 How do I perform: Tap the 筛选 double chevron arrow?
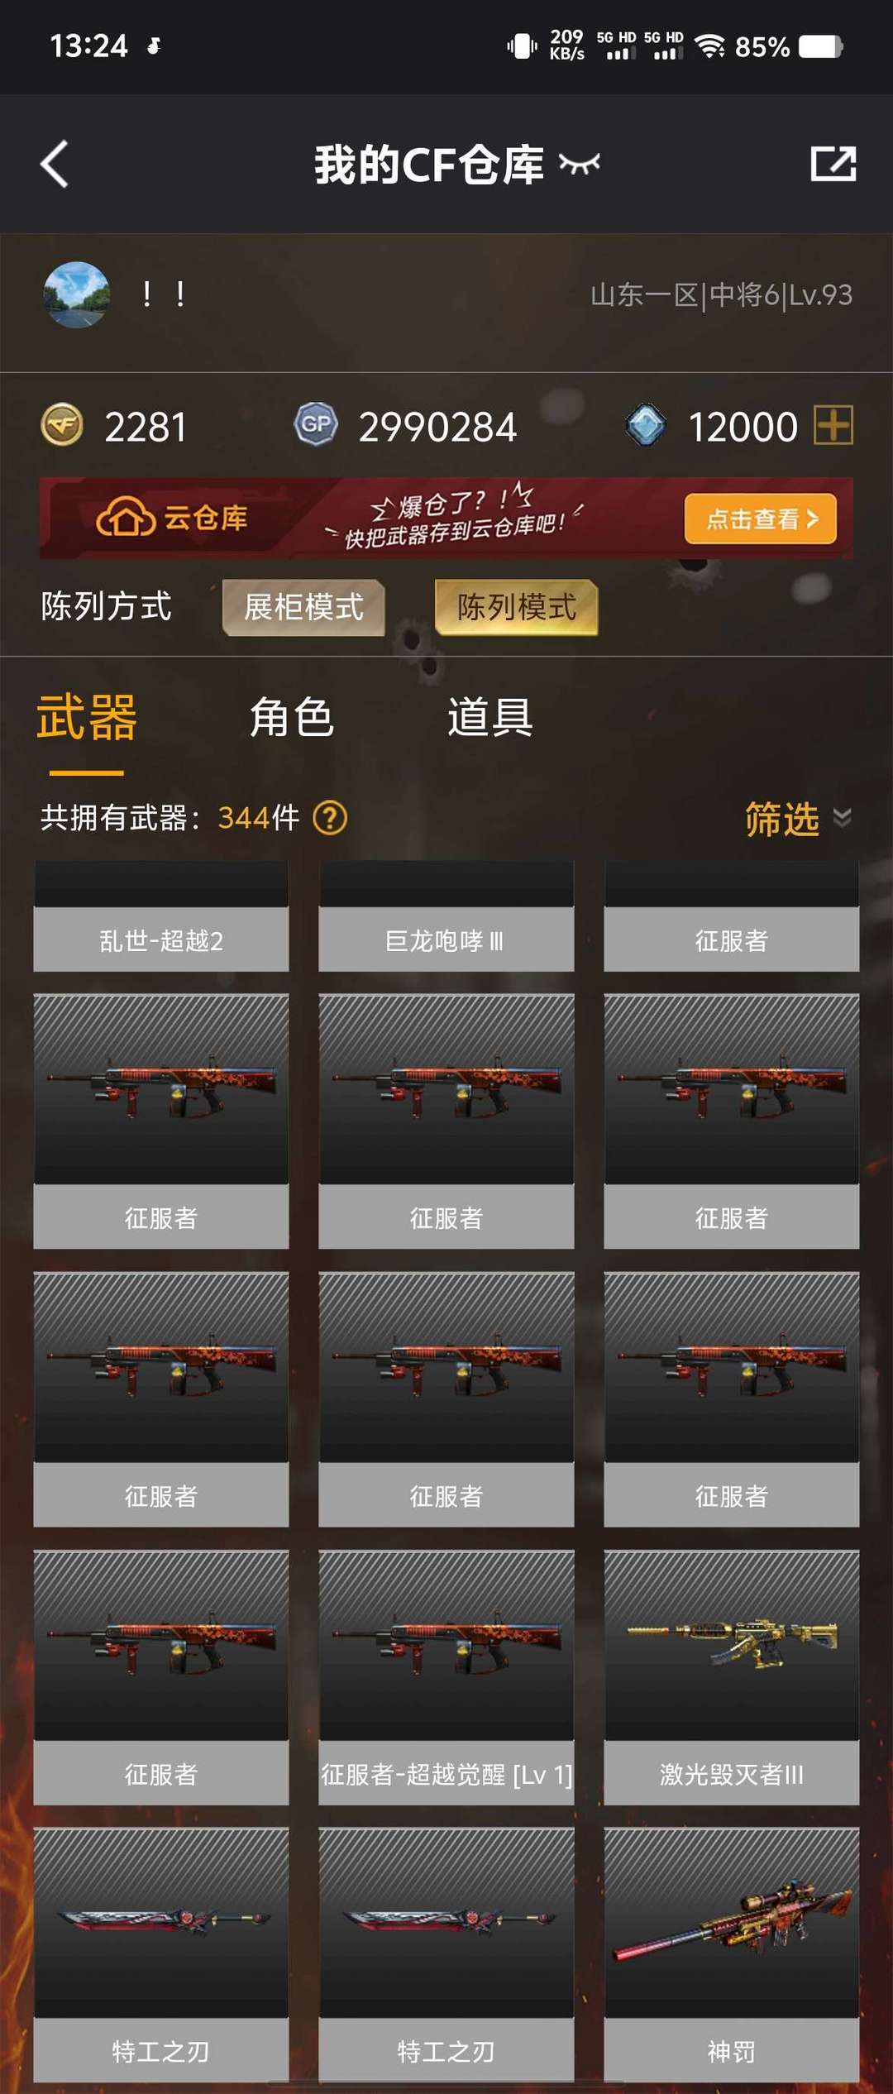[842, 818]
